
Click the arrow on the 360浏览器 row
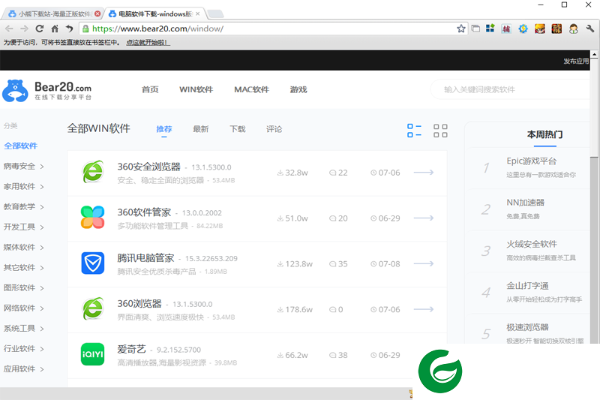(x=424, y=309)
